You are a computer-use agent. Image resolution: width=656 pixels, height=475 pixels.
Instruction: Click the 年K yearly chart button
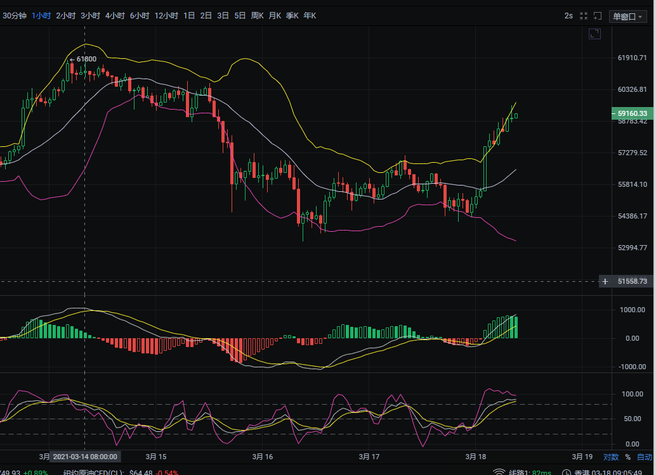(x=310, y=15)
